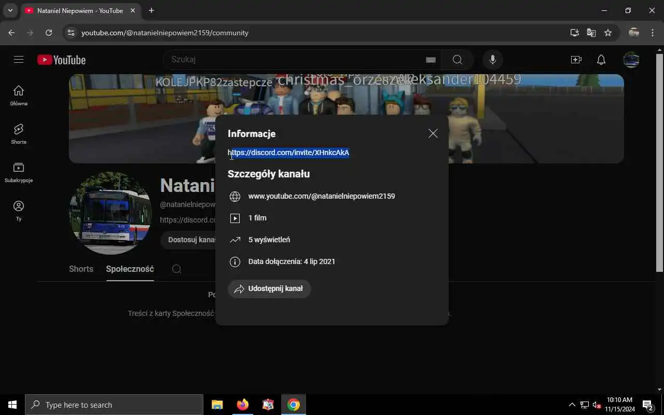Viewport: 664px width, 415px height.
Task: Click the channel search magnifier icon
Action: pos(176,269)
